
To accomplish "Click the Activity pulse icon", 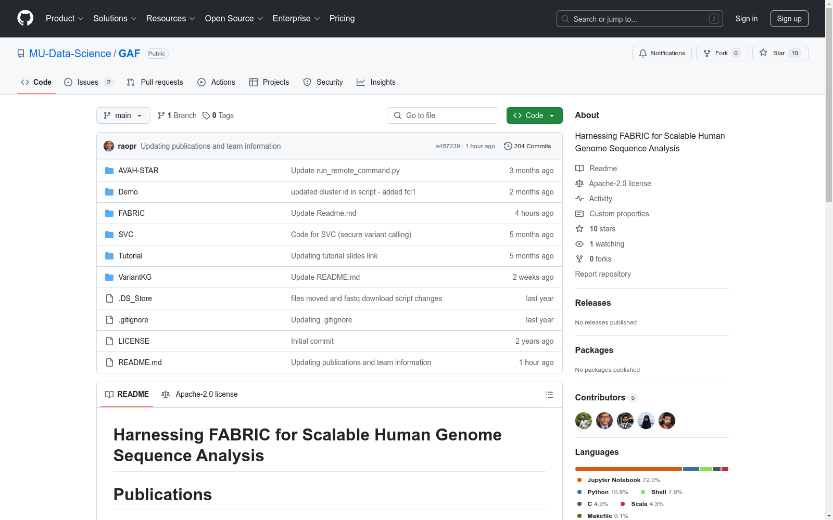I will tap(579, 199).
